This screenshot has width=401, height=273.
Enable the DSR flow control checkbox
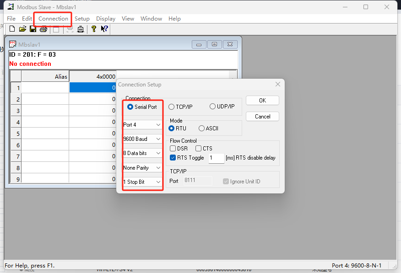click(173, 149)
